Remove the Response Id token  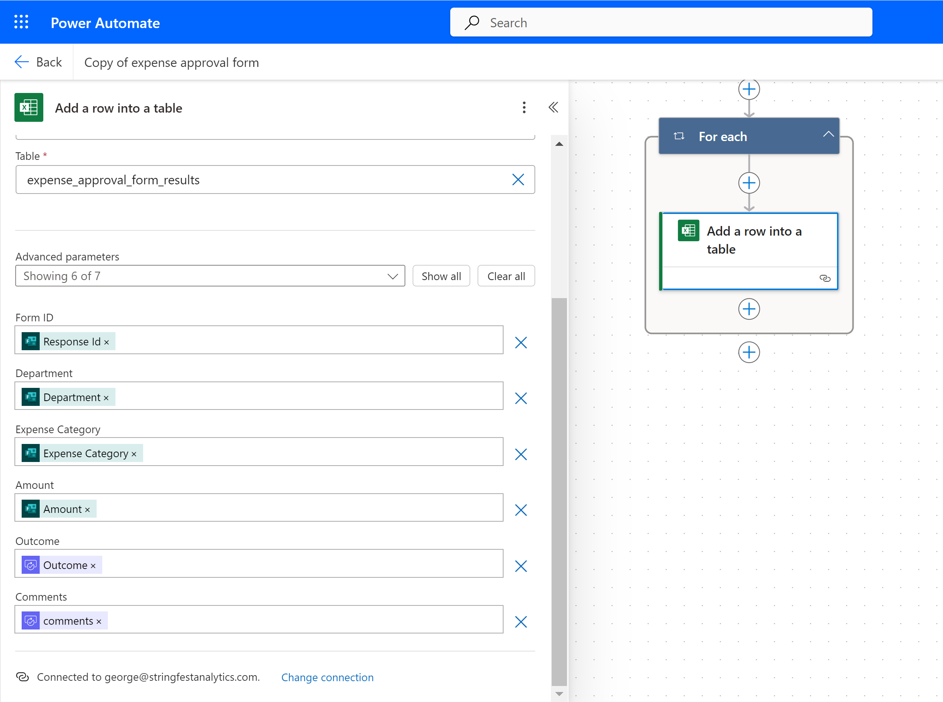(107, 343)
